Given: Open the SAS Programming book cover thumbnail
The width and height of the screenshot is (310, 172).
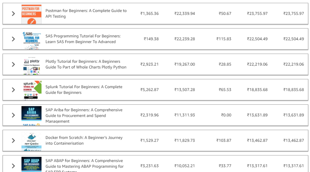Looking at the screenshot, I should (31, 39).
